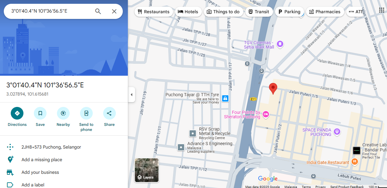Filter map by Things to do
The width and height of the screenshot is (387, 188).
click(x=223, y=12)
